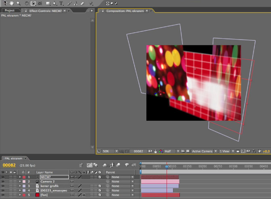Image resolution: width=271 pixels, height=199 pixels.
Task: Toggle visibility of kenar grafik layer
Action: click(3, 186)
